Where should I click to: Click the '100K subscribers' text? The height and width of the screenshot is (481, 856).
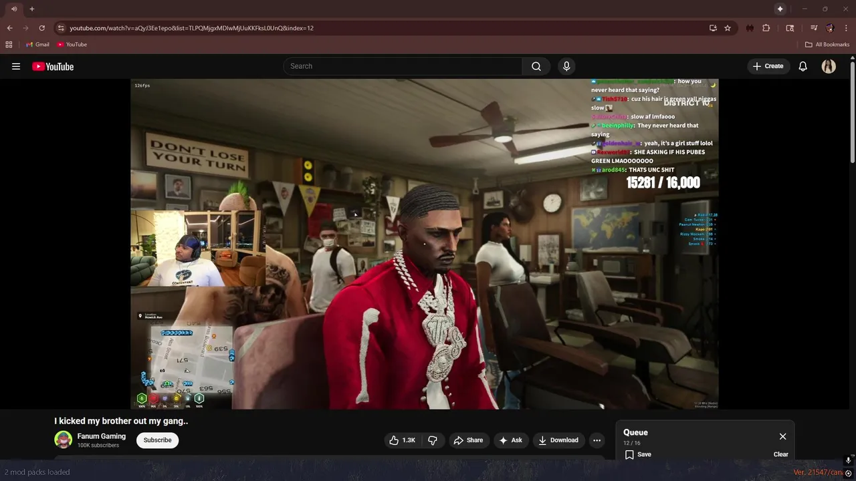coord(98,446)
